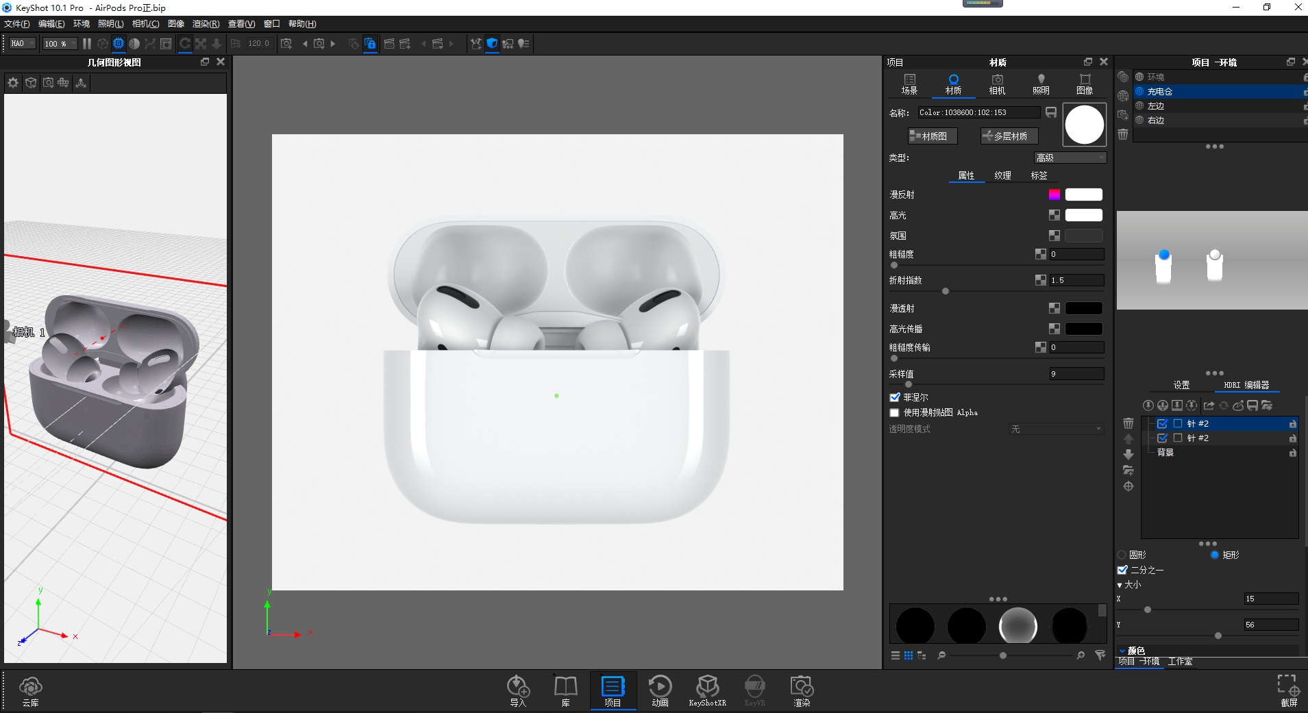Open the Cloud Library (云库)
The width and height of the screenshot is (1308, 713).
pos(30,691)
